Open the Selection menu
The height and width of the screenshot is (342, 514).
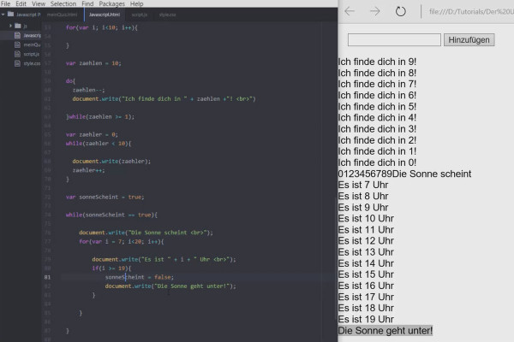pyautogui.click(x=63, y=4)
